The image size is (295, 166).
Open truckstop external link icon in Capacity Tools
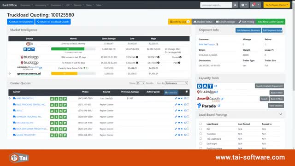217,92
